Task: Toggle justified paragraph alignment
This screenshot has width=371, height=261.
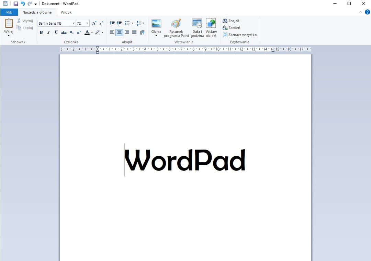Action: pyautogui.click(x=134, y=33)
